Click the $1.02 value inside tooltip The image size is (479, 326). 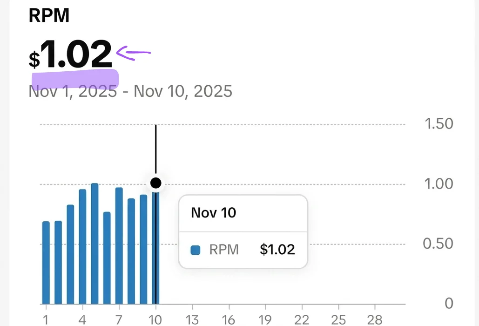(277, 249)
